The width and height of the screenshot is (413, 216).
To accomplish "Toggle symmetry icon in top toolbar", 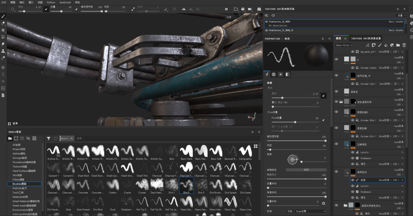I will [184, 9].
